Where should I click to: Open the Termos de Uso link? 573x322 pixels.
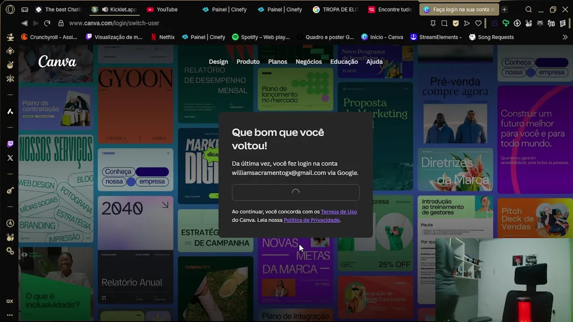pyautogui.click(x=339, y=212)
